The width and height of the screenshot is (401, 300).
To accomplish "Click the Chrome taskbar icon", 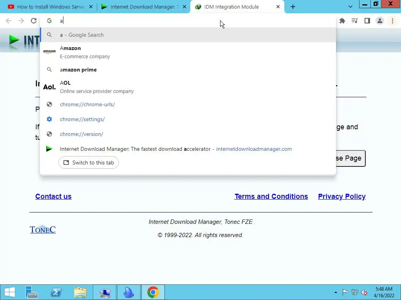I will tap(153, 292).
